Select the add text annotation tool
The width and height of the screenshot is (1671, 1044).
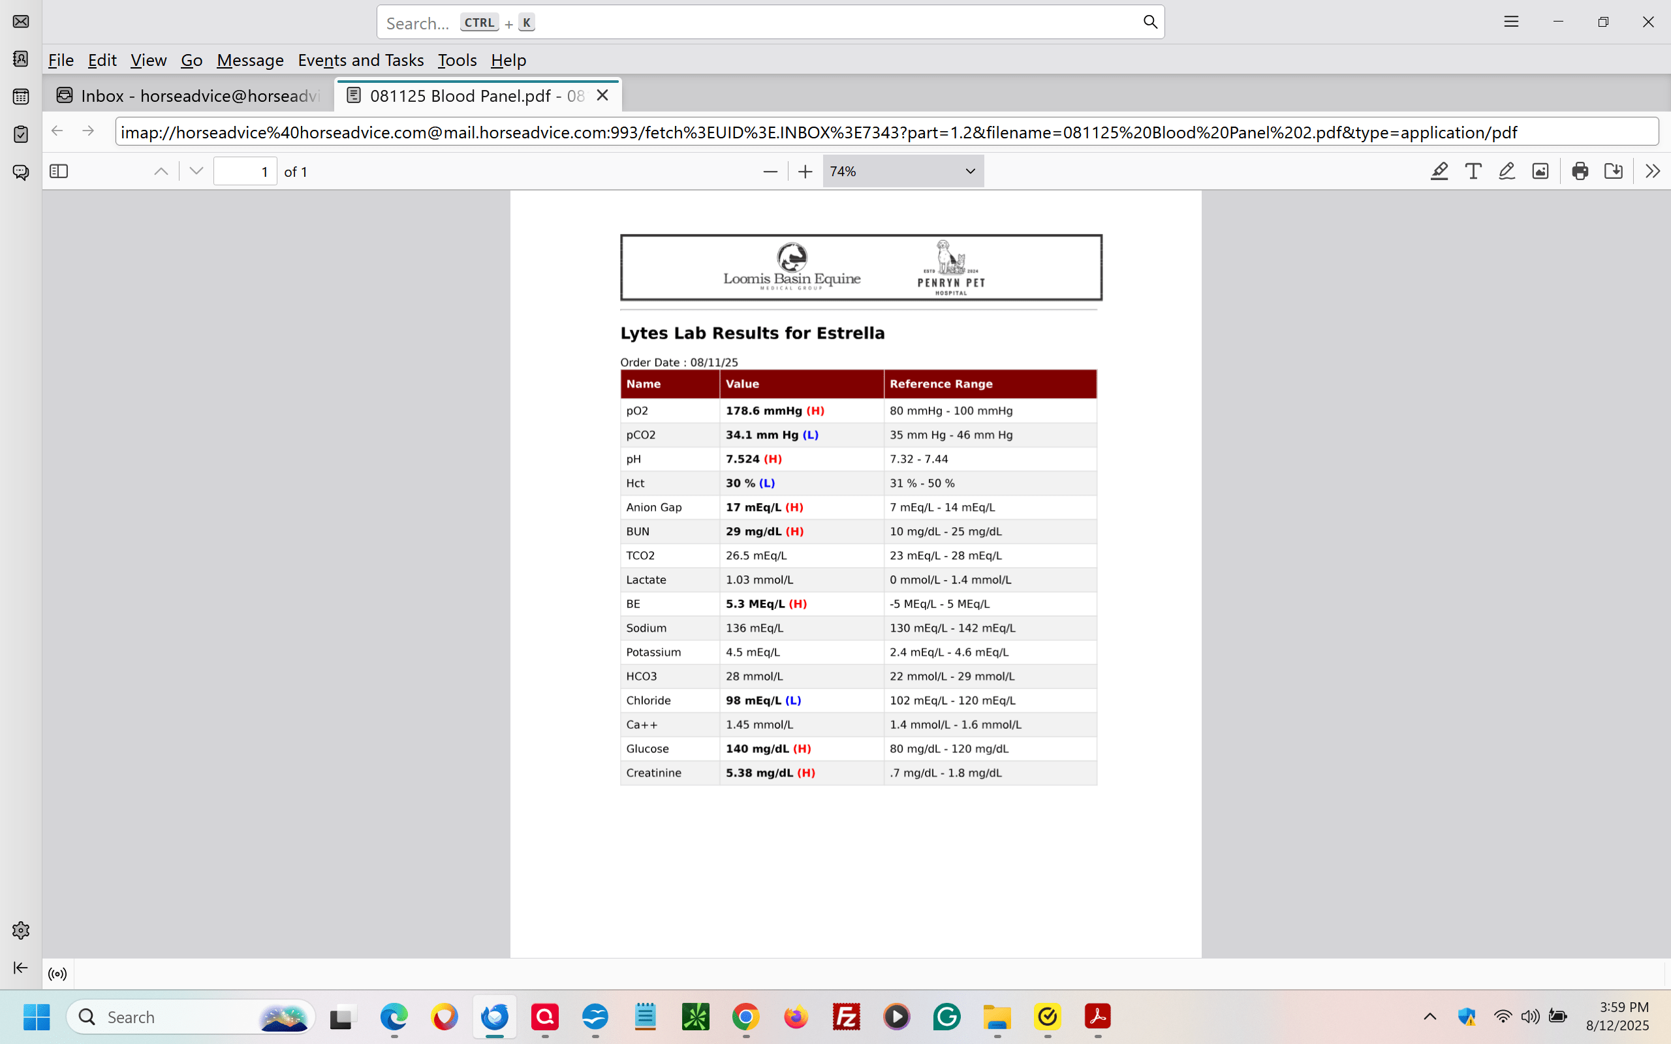(x=1473, y=171)
